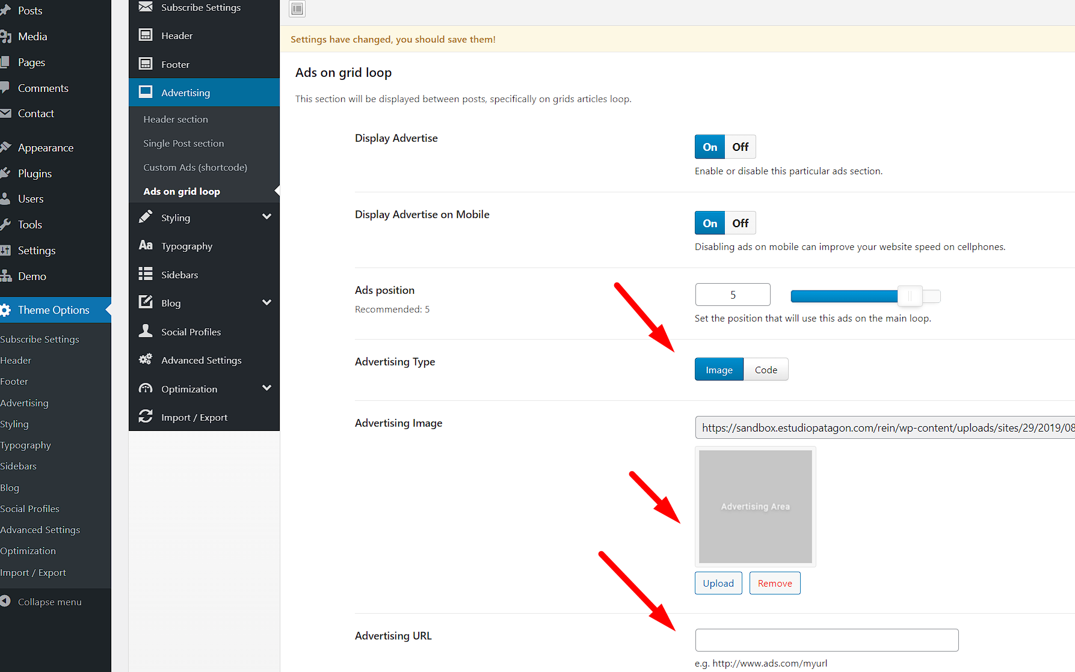
Task: Click the Advertising URL input field
Action: point(827,640)
